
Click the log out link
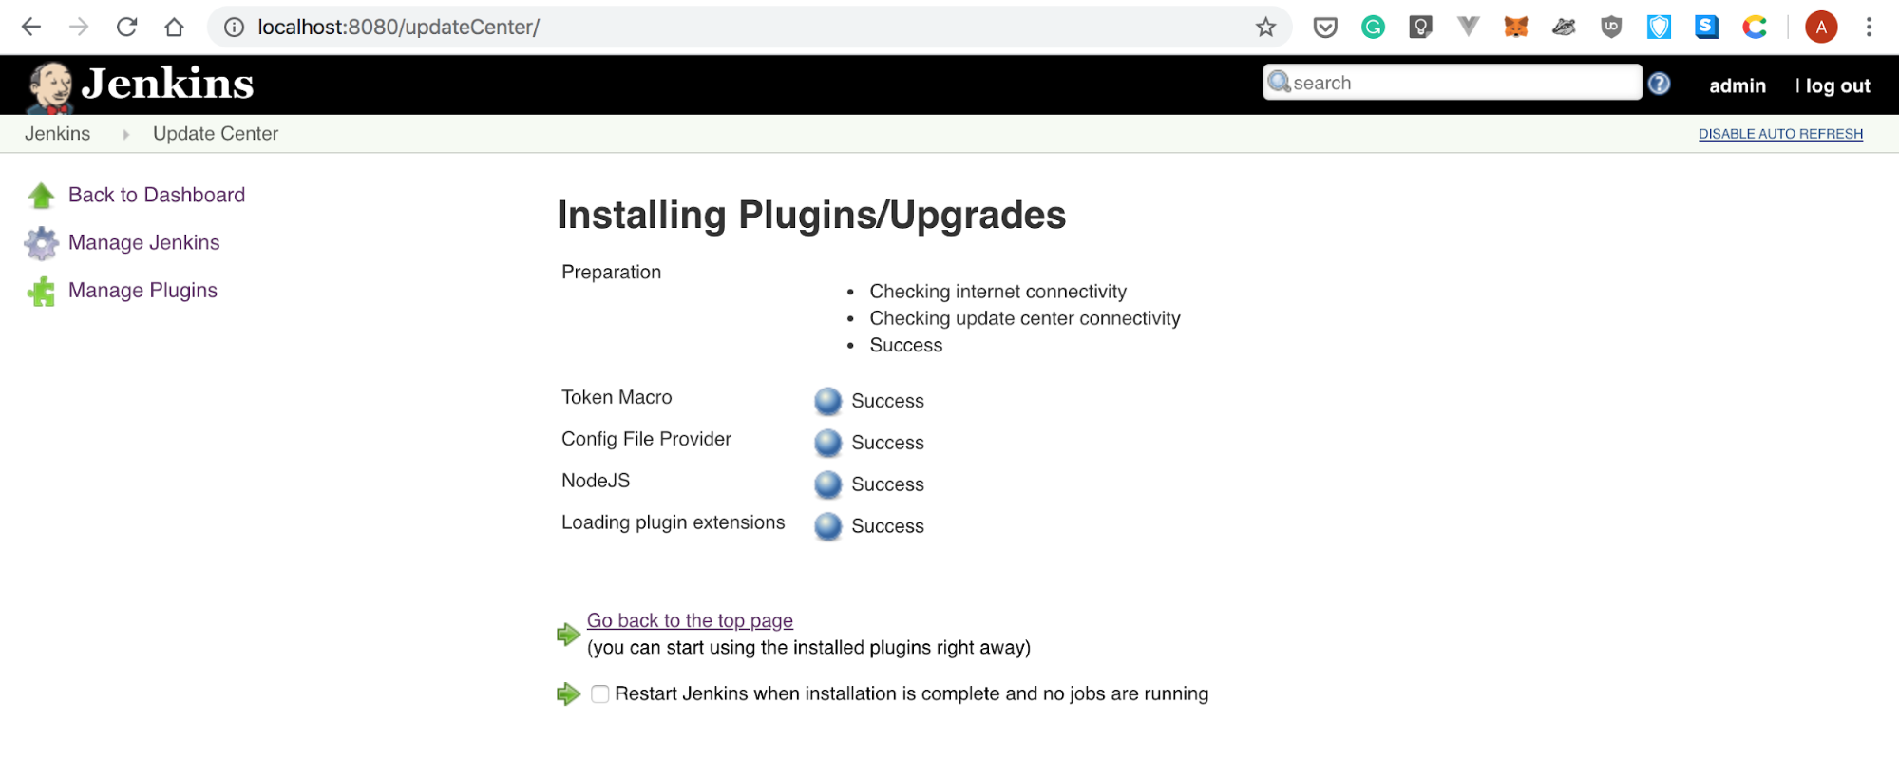[1837, 85]
